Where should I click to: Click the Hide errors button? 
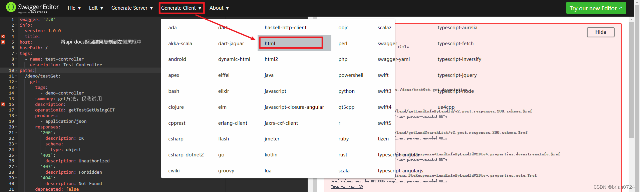coord(601,32)
